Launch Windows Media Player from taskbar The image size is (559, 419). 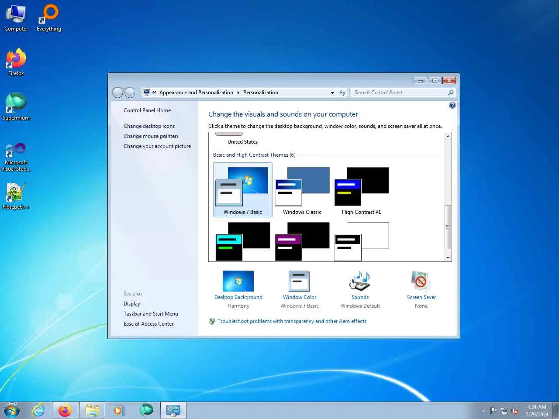pos(118,410)
